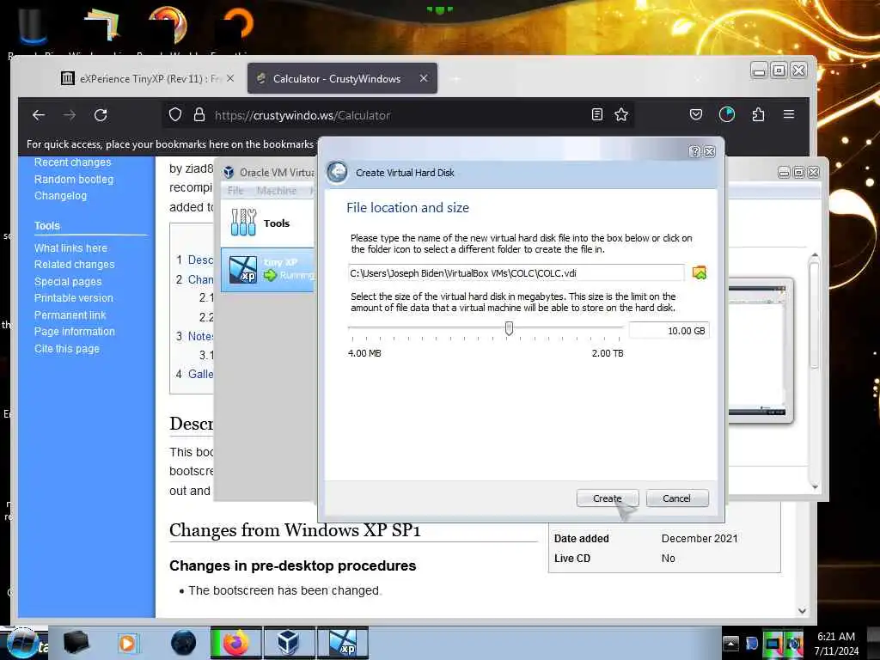Viewport: 880px width, 660px height.
Task: Open What links here link
Action: click(x=70, y=248)
